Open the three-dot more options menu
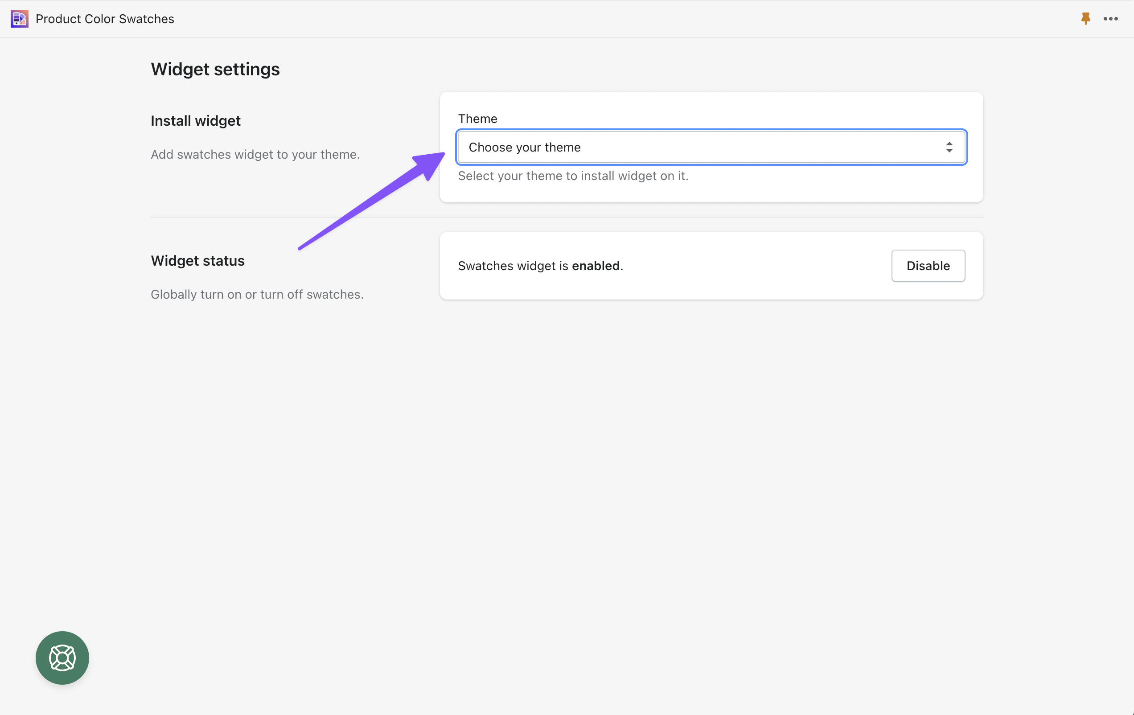The width and height of the screenshot is (1134, 715). [x=1110, y=19]
